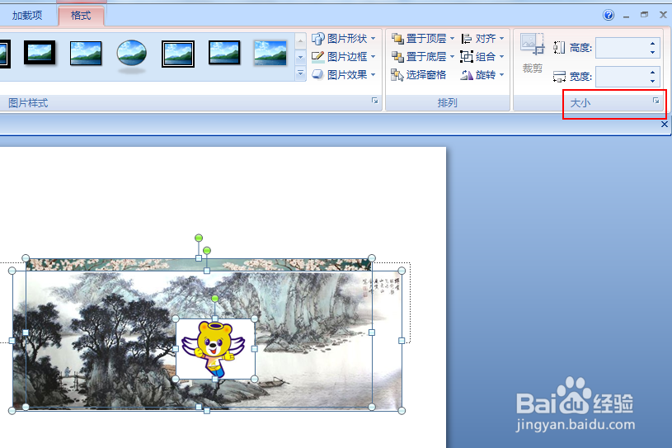Viewport: 672px width, 448px height.
Task: Apply the soft-edge borderless picture style
Action: point(270,53)
